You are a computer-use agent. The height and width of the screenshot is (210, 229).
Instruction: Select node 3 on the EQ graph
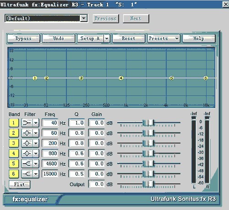[81, 78]
